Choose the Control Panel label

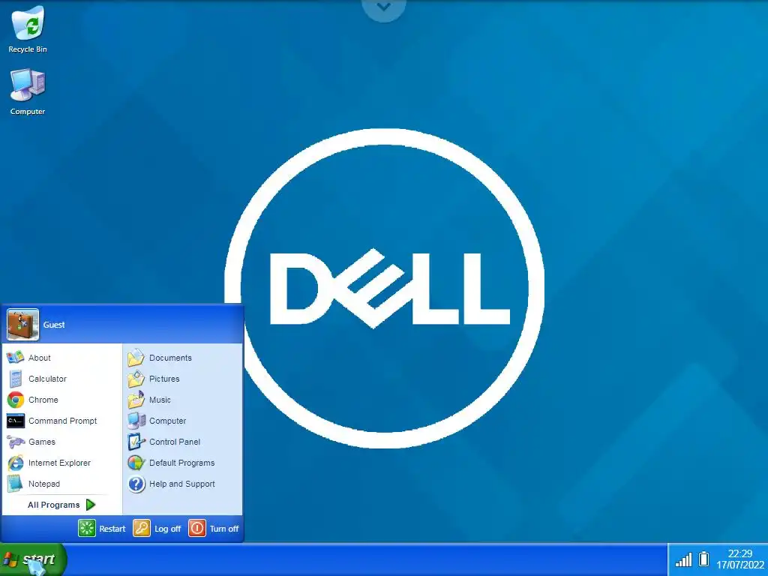[175, 442]
